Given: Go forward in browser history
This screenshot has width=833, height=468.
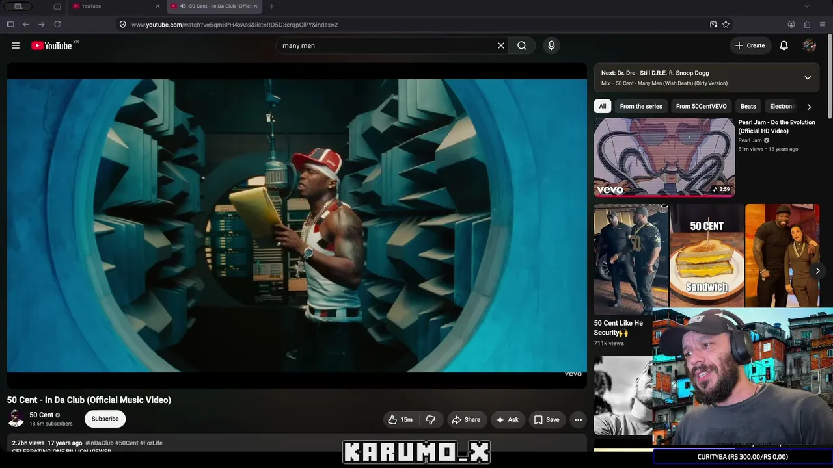Looking at the screenshot, I should click(x=42, y=24).
